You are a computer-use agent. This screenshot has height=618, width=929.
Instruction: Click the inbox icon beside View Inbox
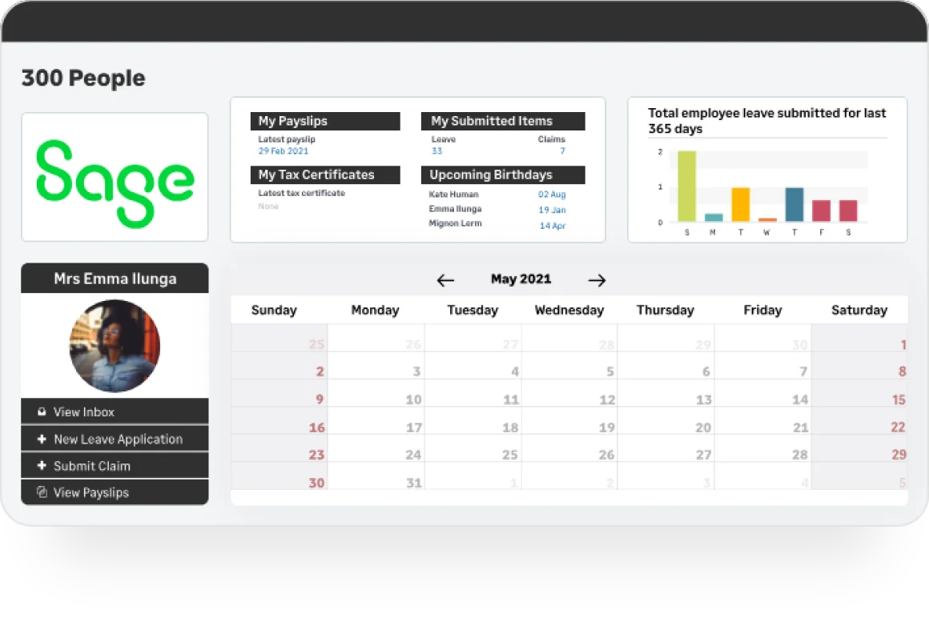(x=42, y=411)
